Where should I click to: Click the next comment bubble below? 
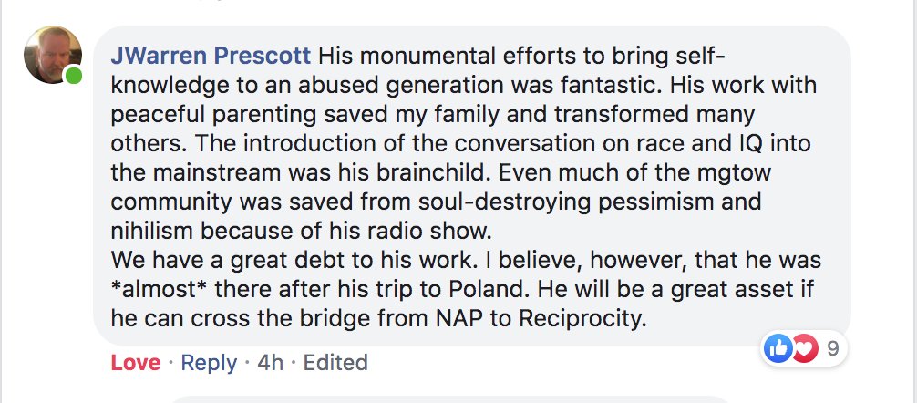[456, 398]
